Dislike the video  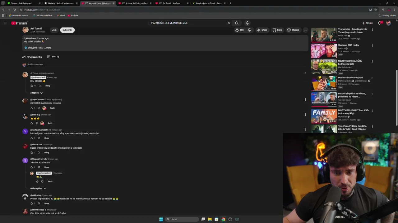(x=250, y=30)
